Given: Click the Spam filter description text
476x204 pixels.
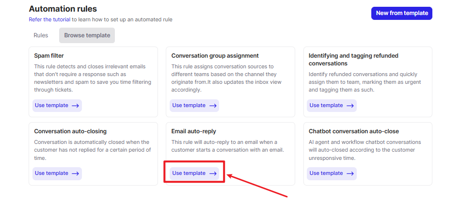Looking at the screenshot, I should tap(93, 78).
